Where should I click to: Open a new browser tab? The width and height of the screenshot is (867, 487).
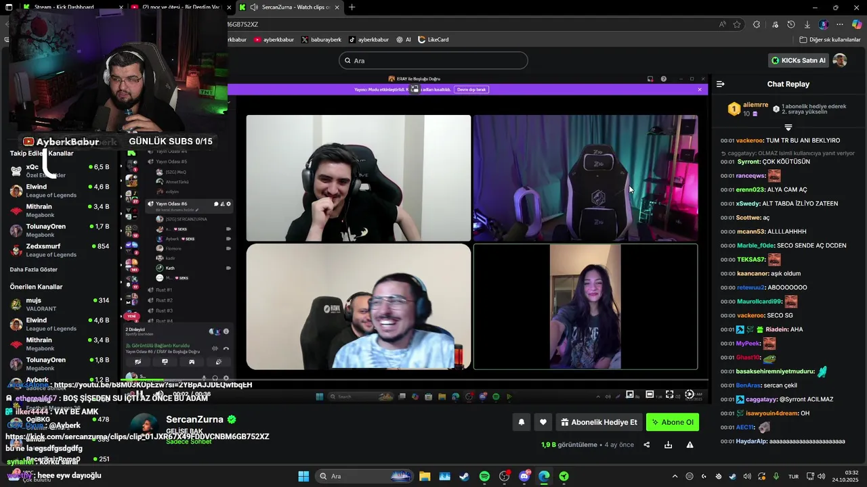[352, 7]
